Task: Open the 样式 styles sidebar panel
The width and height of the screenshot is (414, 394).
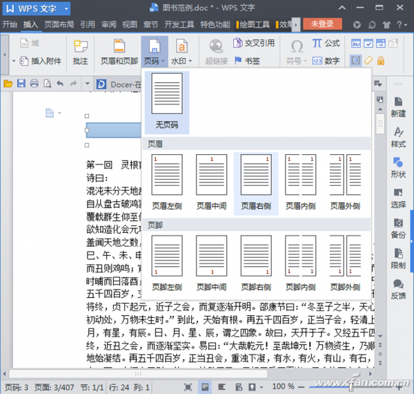Action: pos(398,138)
